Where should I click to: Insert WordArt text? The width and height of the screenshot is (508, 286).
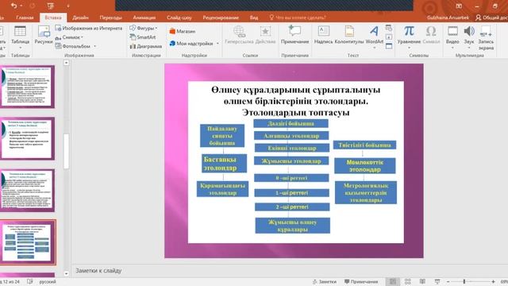coord(374,31)
